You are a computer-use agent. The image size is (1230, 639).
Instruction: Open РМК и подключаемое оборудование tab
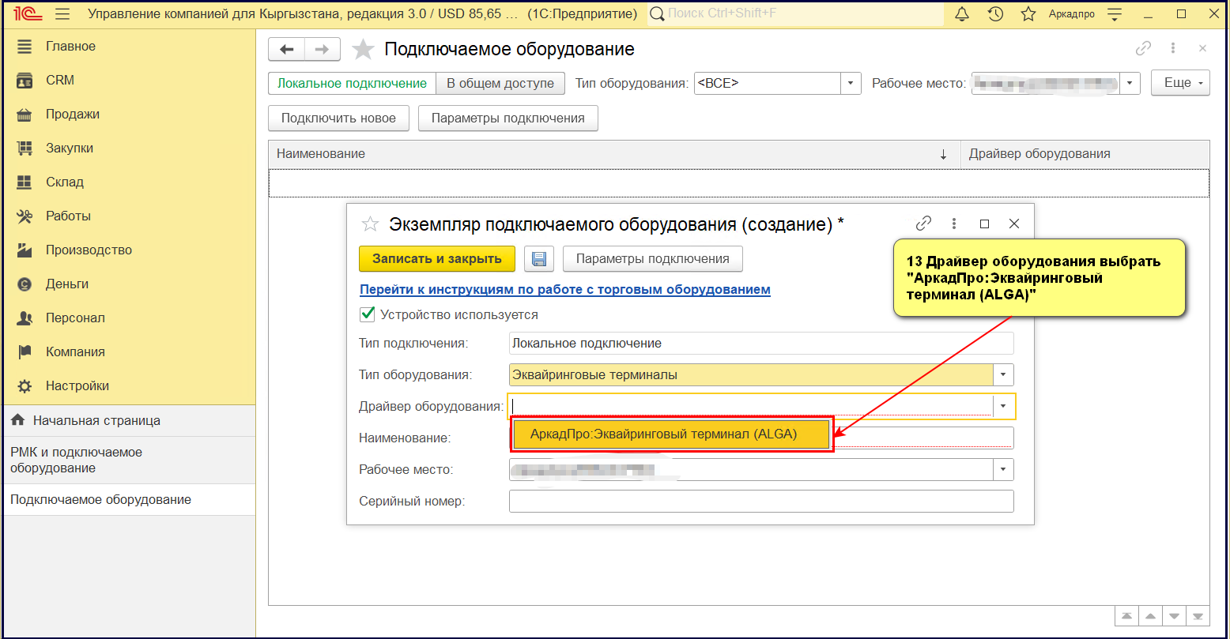point(129,460)
